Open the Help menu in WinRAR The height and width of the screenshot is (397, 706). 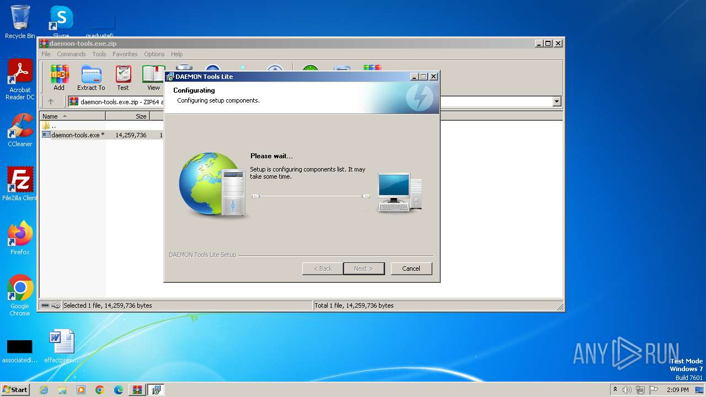tap(176, 54)
